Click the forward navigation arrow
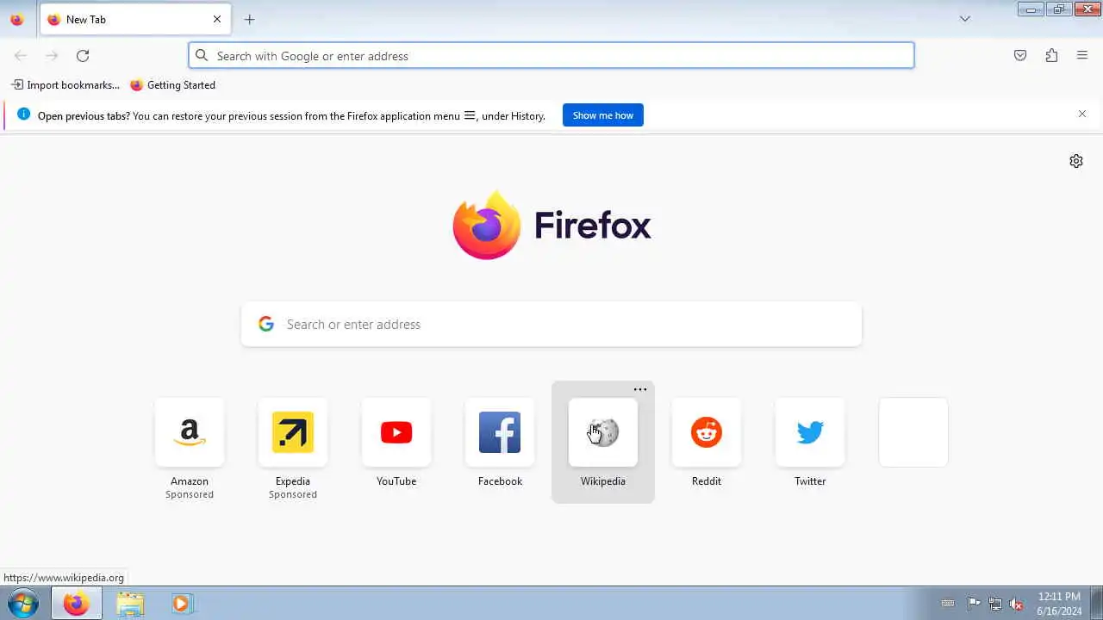The height and width of the screenshot is (620, 1103). (x=52, y=56)
